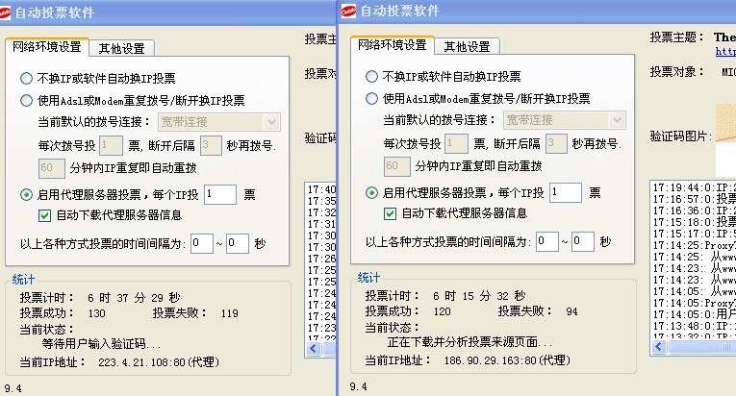
Task: Click 投票计时 value 6时15分32秒 in right window
Action: 479,296
